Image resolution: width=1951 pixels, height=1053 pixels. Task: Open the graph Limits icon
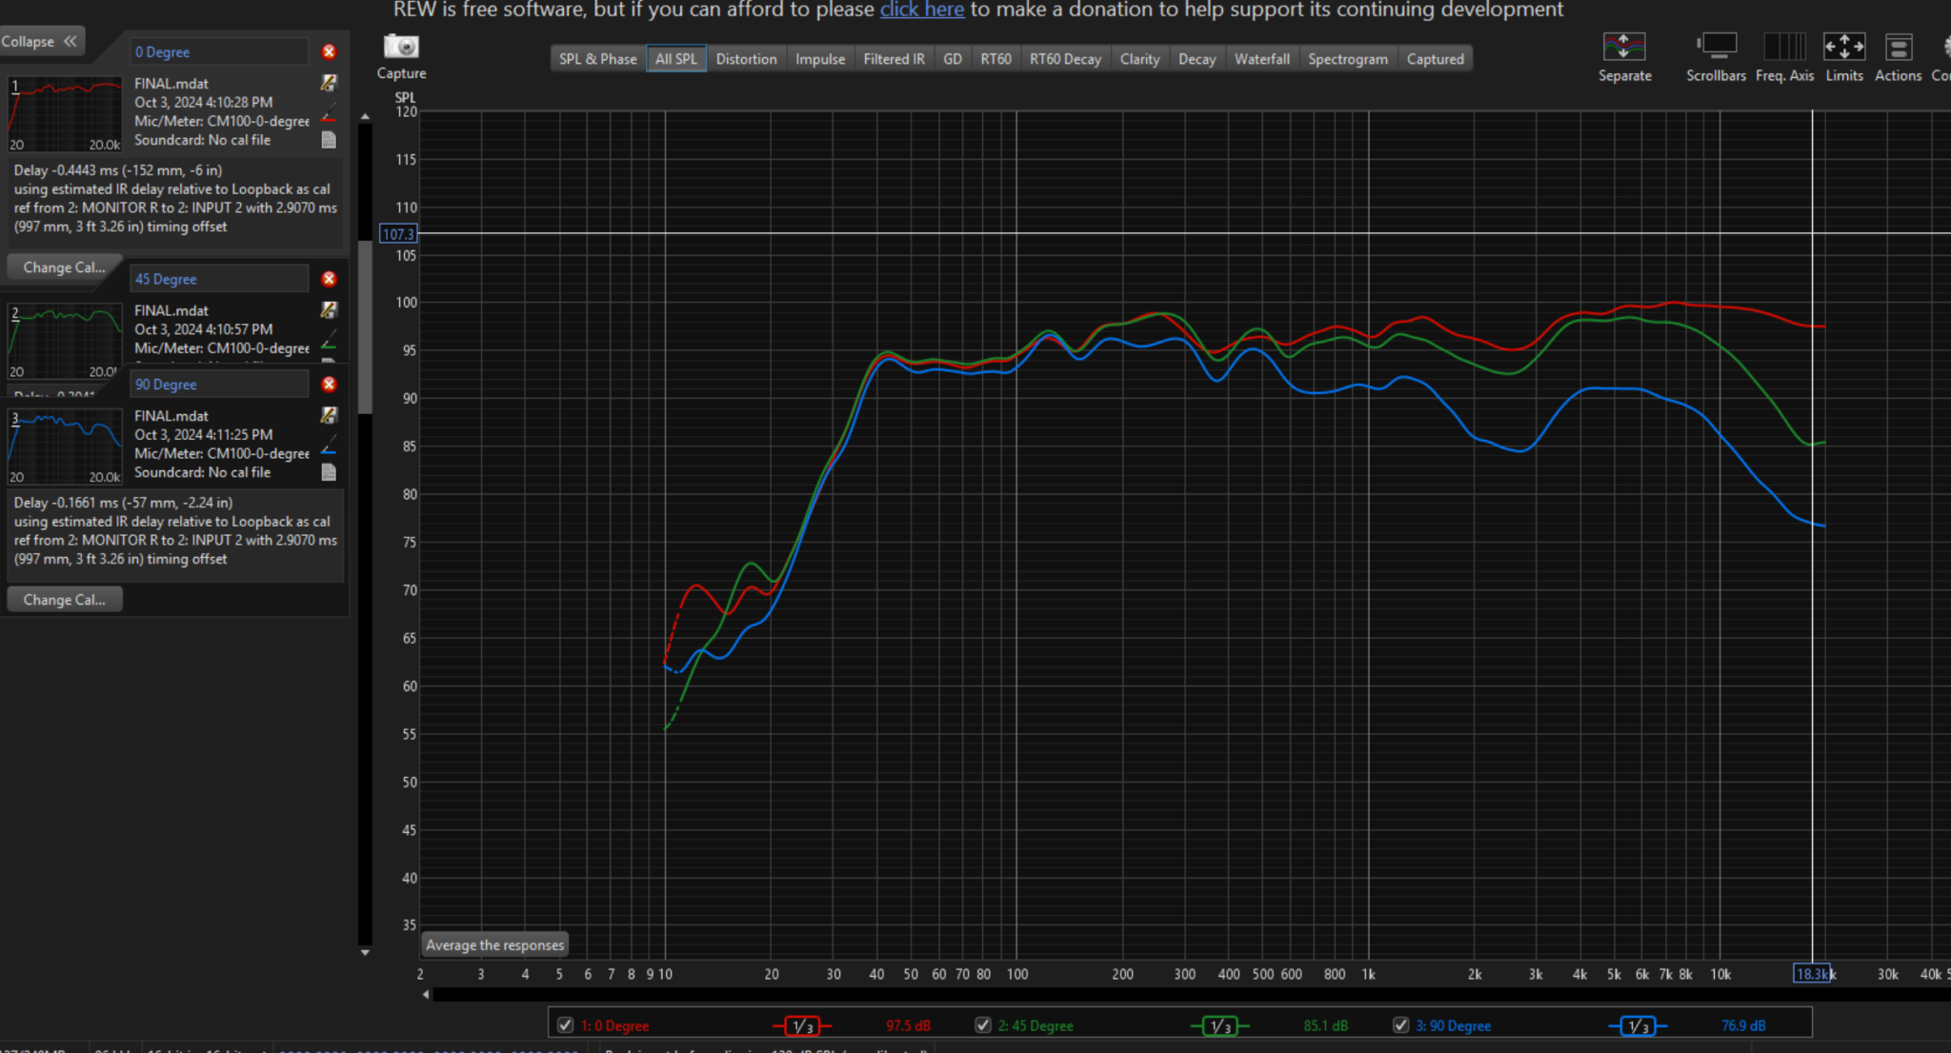tap(1844, 46)
